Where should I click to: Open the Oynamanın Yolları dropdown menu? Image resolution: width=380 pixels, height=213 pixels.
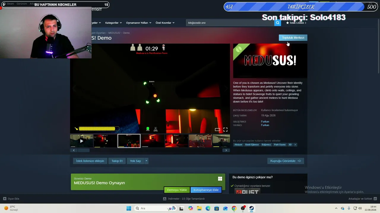(139, 23)
